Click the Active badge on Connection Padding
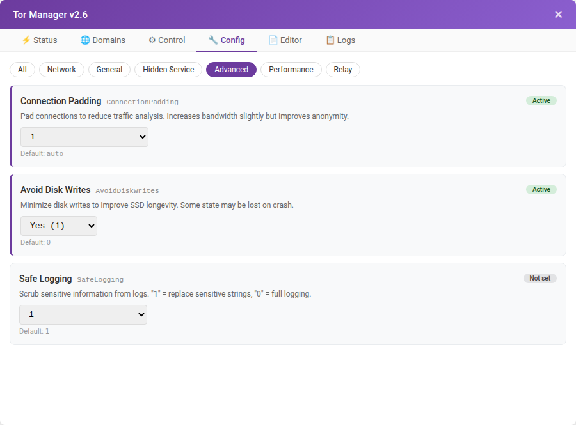 pyautogui.click(x=541, y=100)
